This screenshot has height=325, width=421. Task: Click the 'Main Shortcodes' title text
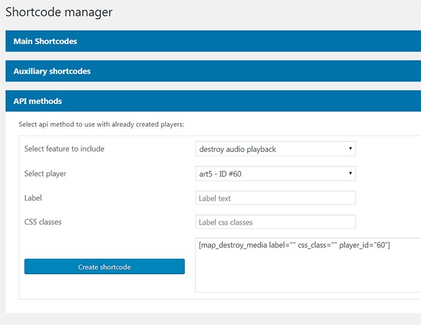tap(45, 41)
